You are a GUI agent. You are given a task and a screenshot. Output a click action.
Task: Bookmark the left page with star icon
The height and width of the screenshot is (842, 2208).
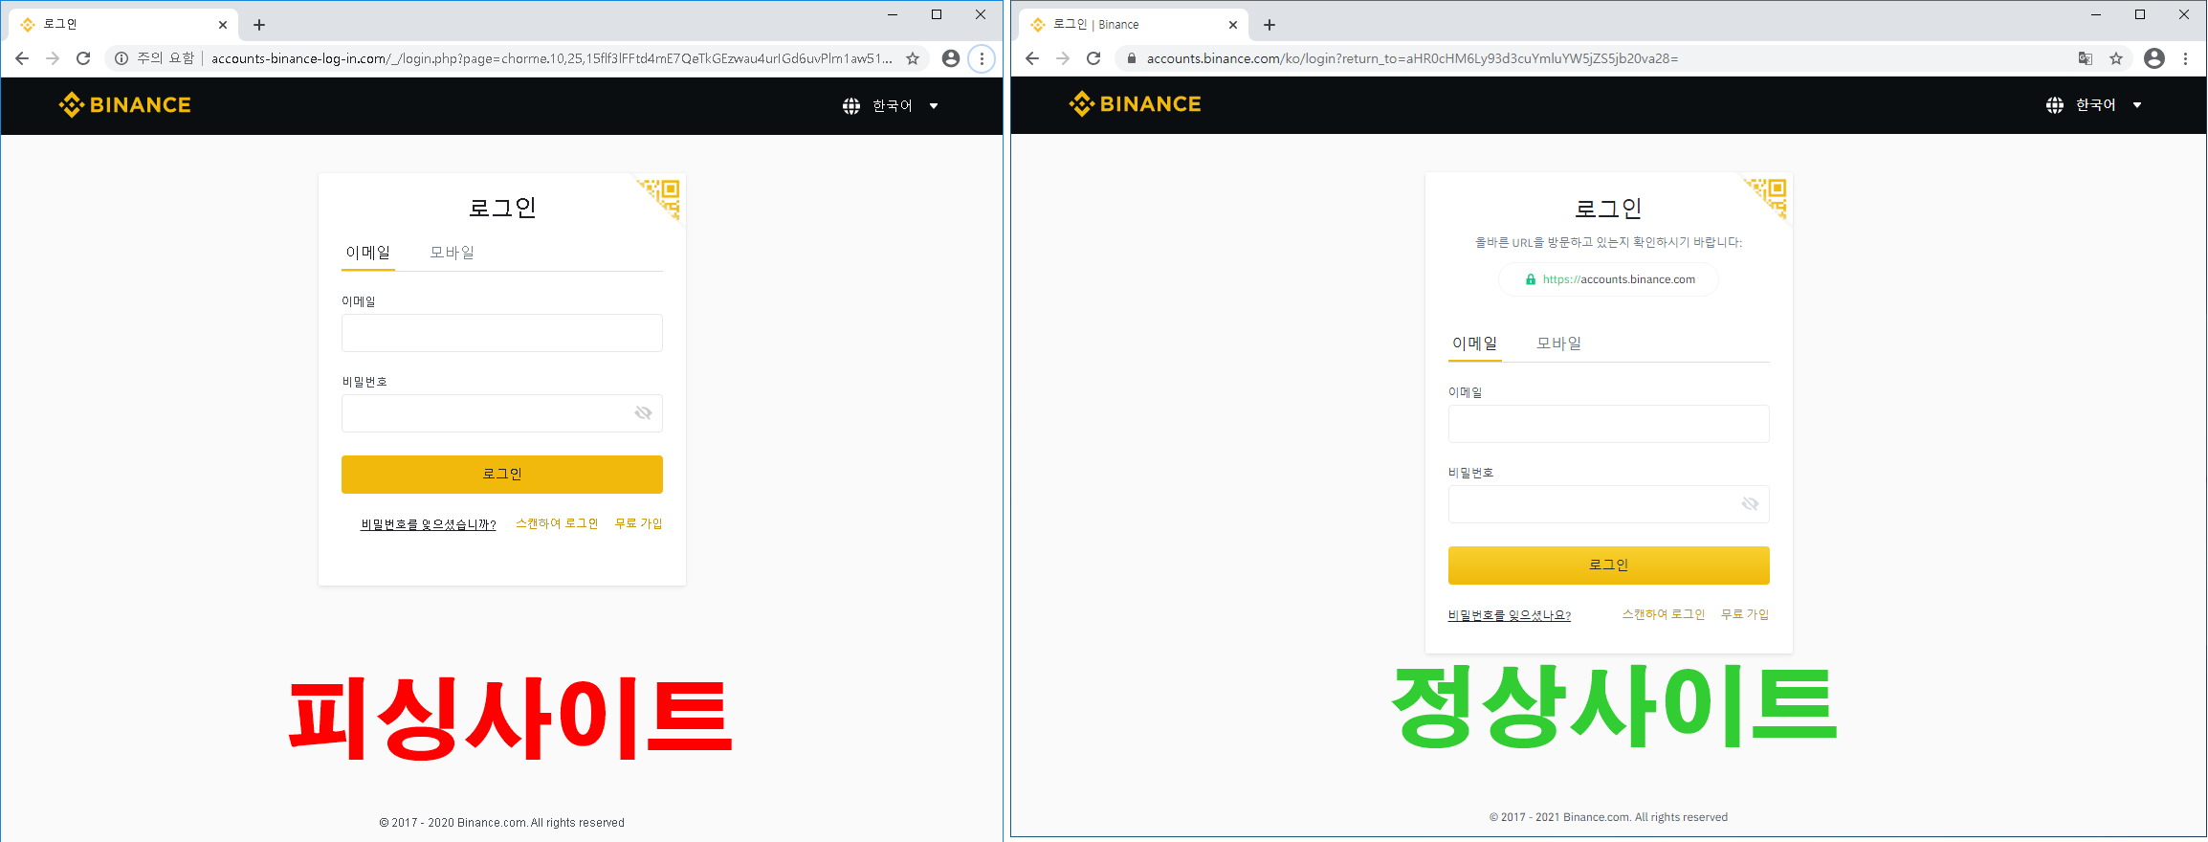[913, 58]
